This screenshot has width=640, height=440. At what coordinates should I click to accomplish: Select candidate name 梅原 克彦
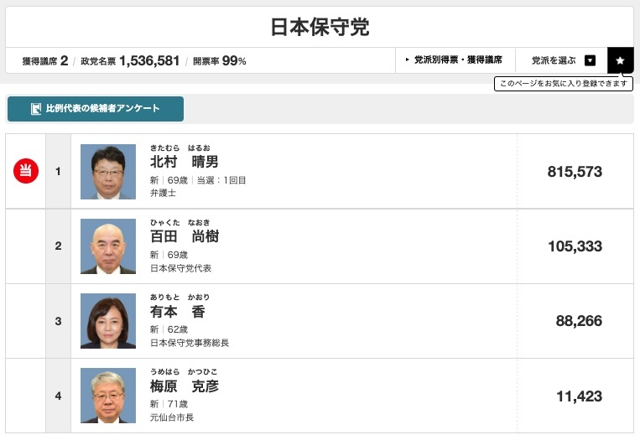[x=184, y=386]
